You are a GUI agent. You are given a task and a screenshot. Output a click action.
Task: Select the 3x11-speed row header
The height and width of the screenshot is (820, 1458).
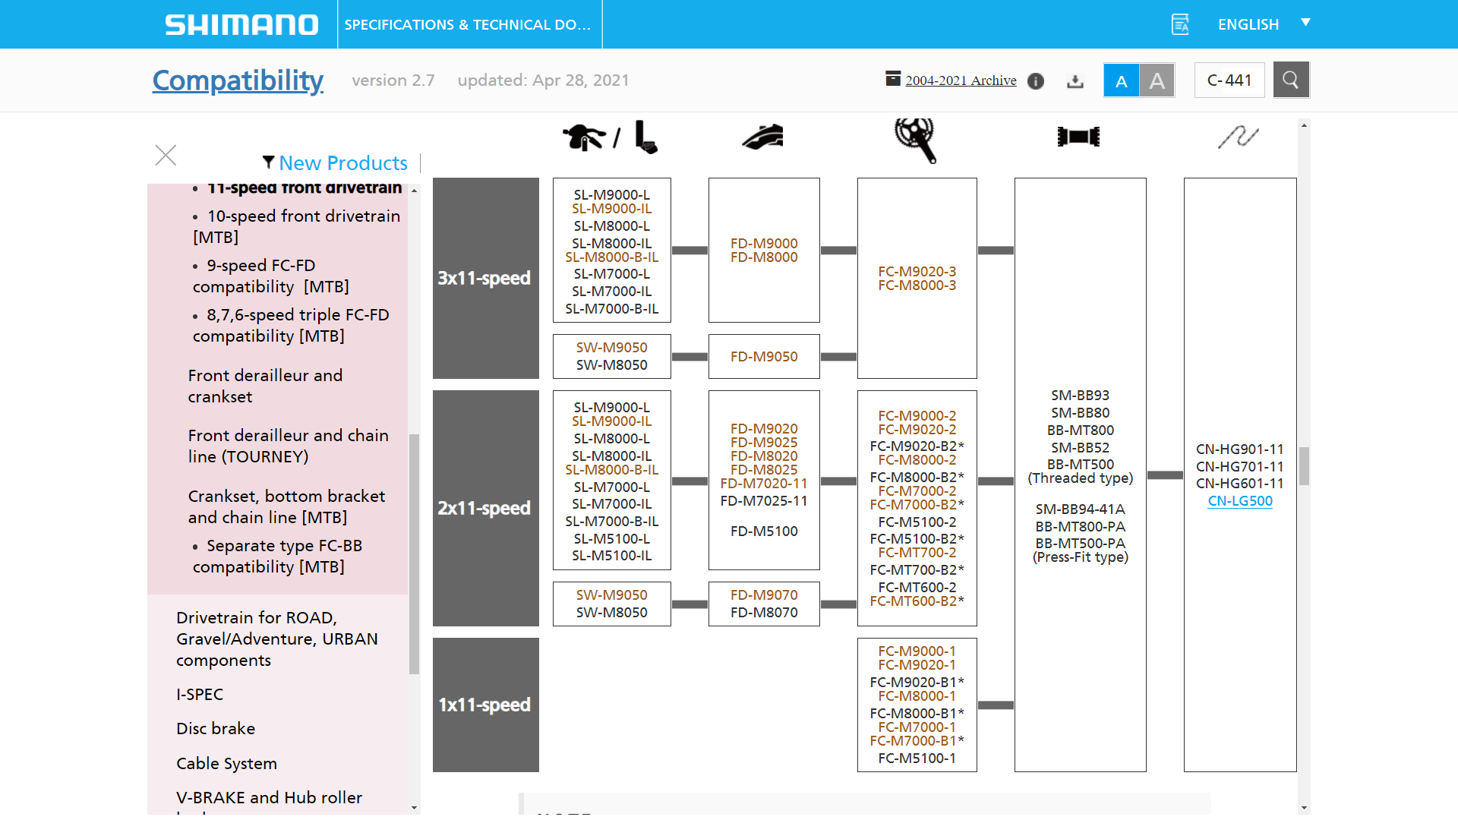click(x=485, y=278)
